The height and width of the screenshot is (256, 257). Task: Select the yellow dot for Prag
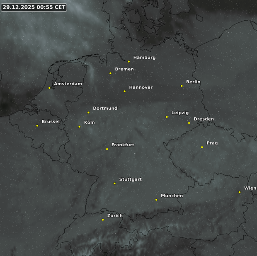(x=202, y=147)
